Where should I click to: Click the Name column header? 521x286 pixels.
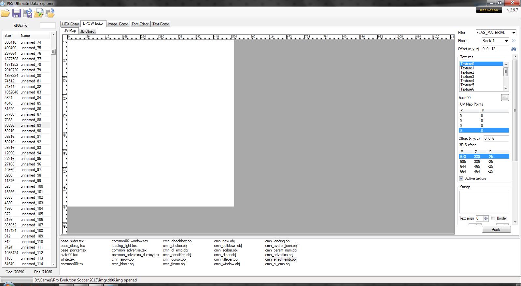(x=34, y=36)
